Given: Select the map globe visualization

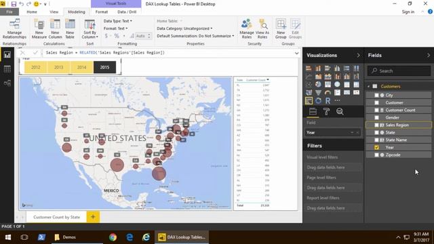Looking at the screenshot, I should (x=337, y=84).
